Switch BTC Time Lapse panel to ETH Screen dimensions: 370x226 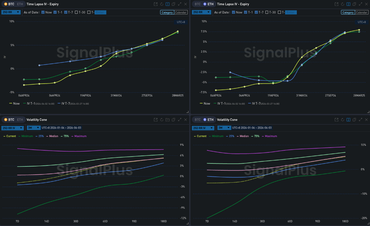tap(20, 4)
